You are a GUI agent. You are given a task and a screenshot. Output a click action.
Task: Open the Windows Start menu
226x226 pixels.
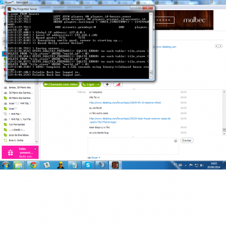pyautogui.click(x=6, y=165)
